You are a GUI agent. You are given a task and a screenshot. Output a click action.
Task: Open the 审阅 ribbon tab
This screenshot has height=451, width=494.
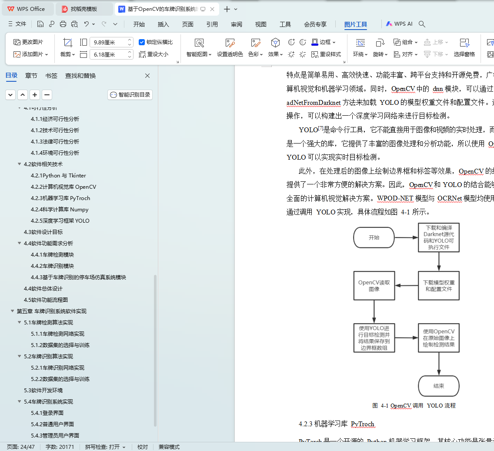tap(236, 24)
